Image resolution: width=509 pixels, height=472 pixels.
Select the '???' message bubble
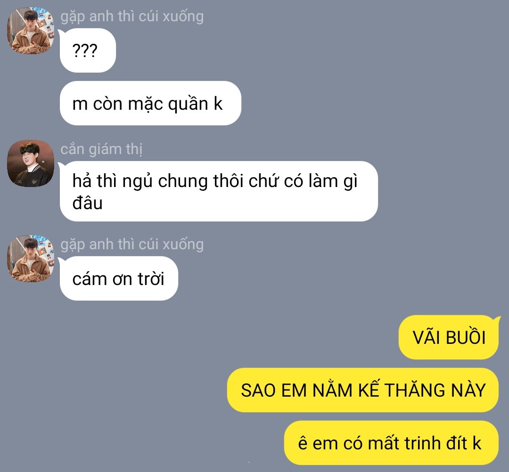coord(88,50)
